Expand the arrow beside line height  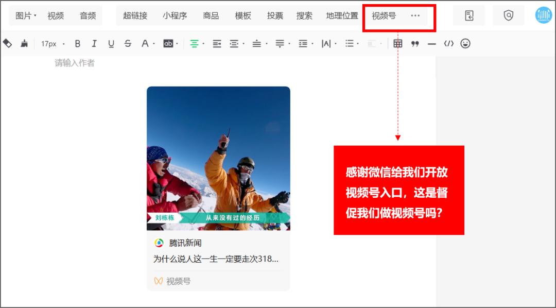[x=312, y=44]
